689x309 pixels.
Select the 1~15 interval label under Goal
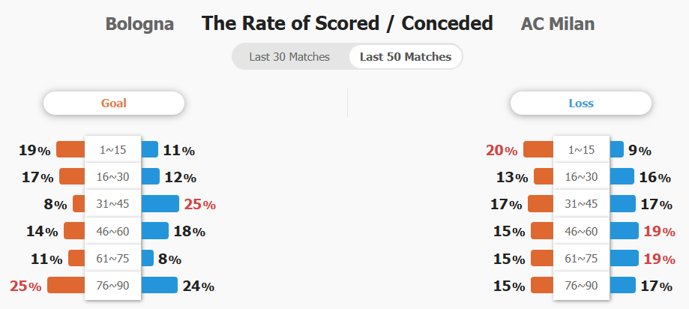click(113, 150)
